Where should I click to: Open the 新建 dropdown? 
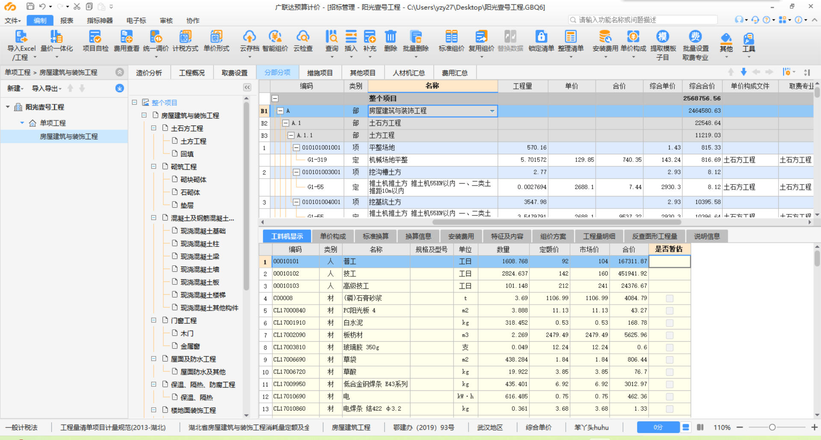pos(15,88)
